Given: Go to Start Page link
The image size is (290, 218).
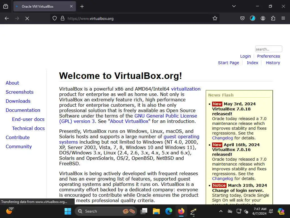Looking at the screenshot, I should coord(229,63).
